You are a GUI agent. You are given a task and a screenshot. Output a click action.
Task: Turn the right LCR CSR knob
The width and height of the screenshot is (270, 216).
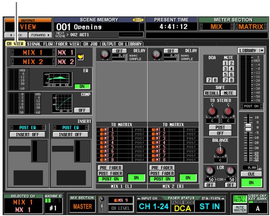point(231,170)
